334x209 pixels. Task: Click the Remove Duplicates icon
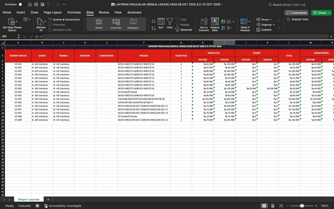pos(223,28)
